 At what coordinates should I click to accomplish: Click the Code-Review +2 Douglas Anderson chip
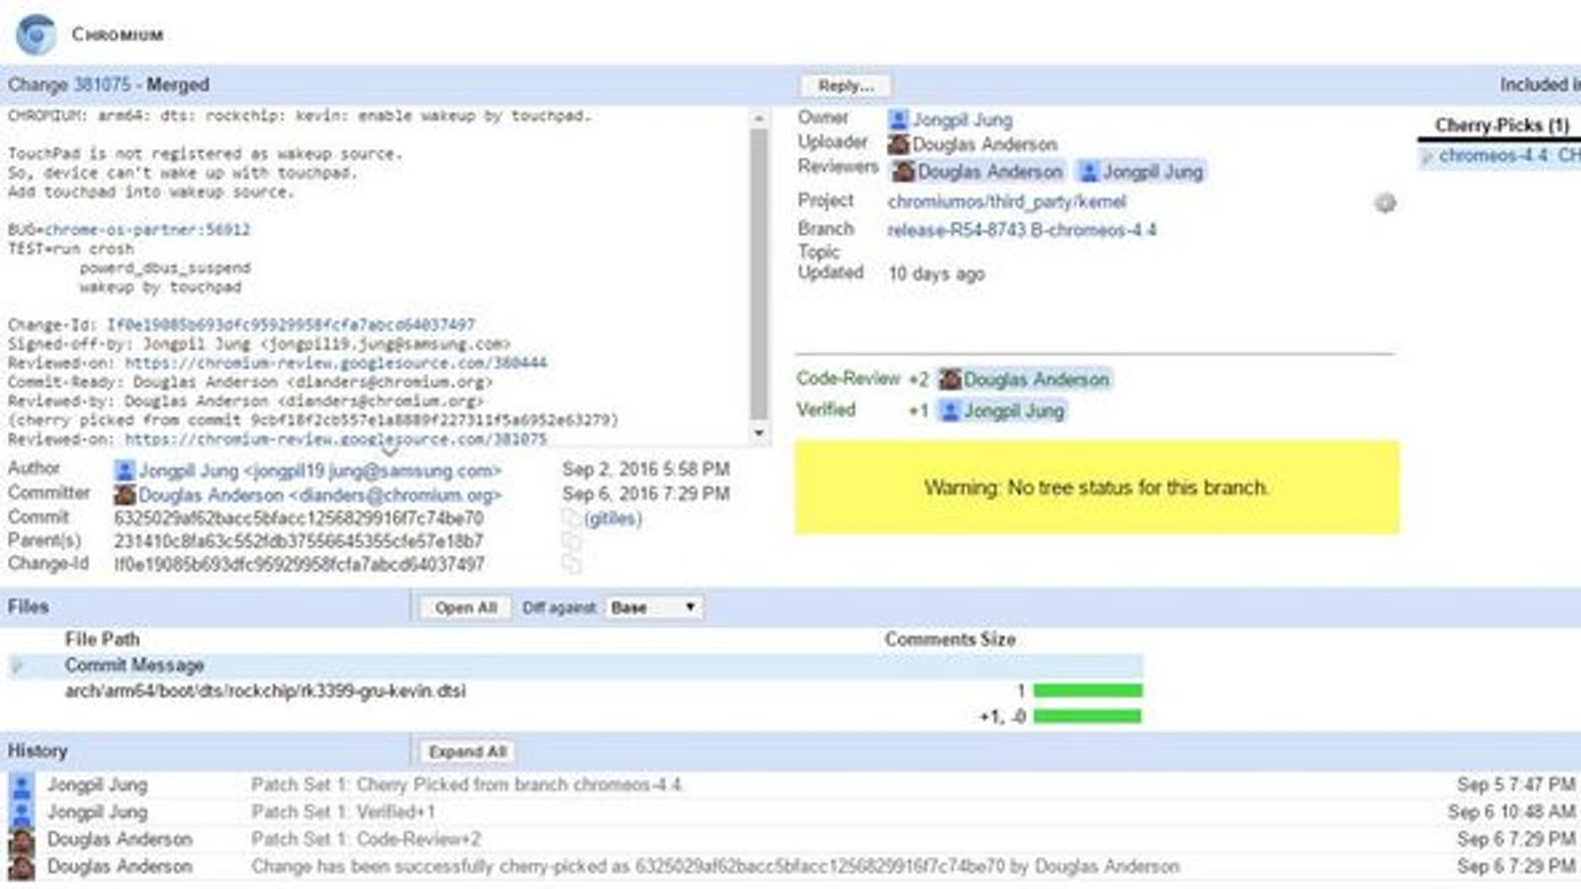(x=1025, y=379)
